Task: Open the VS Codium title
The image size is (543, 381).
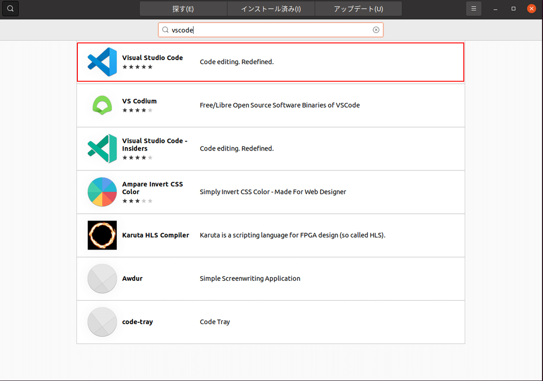Action: (139, 101)
